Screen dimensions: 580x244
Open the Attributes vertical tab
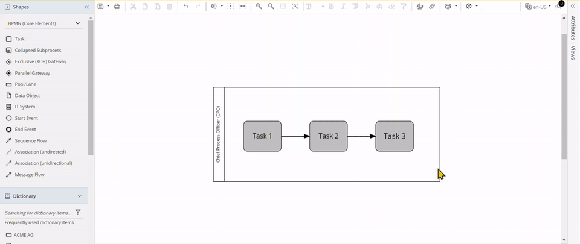click(573, 28)
